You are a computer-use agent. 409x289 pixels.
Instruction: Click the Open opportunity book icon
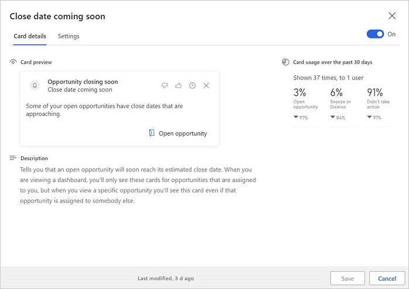coord(152,133)
